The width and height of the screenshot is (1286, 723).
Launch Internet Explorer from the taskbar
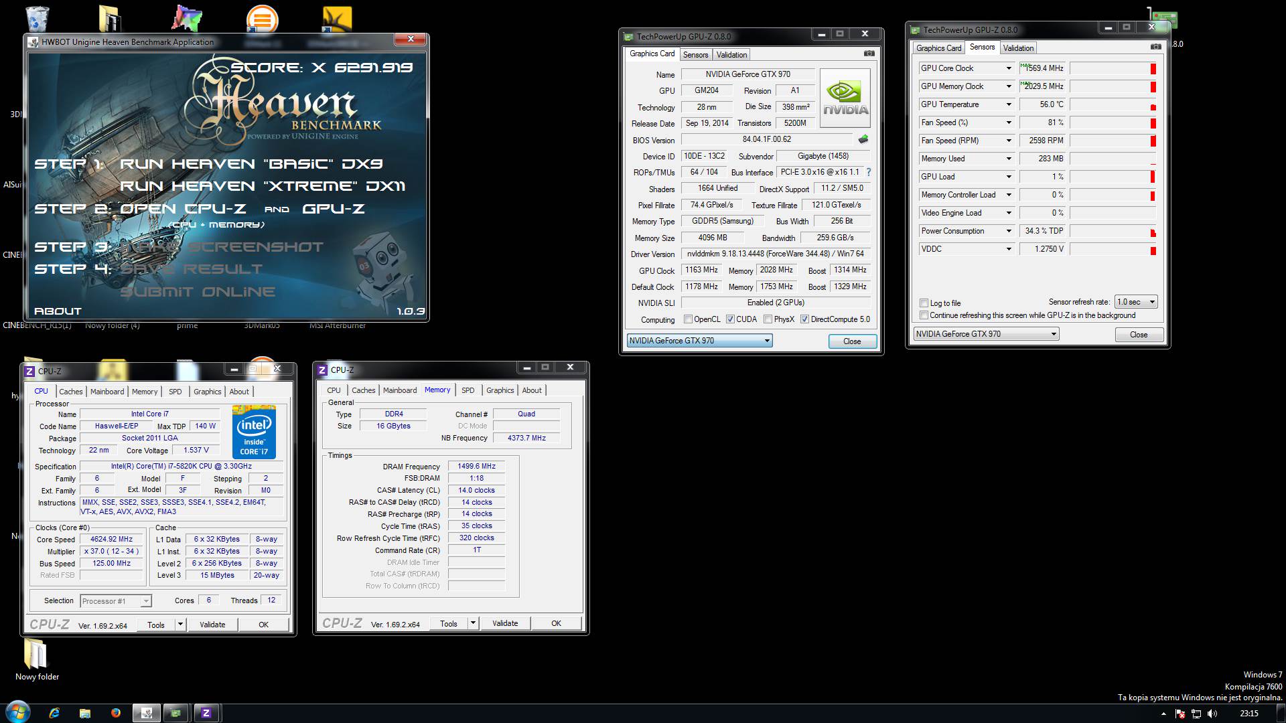pos(54,713)
